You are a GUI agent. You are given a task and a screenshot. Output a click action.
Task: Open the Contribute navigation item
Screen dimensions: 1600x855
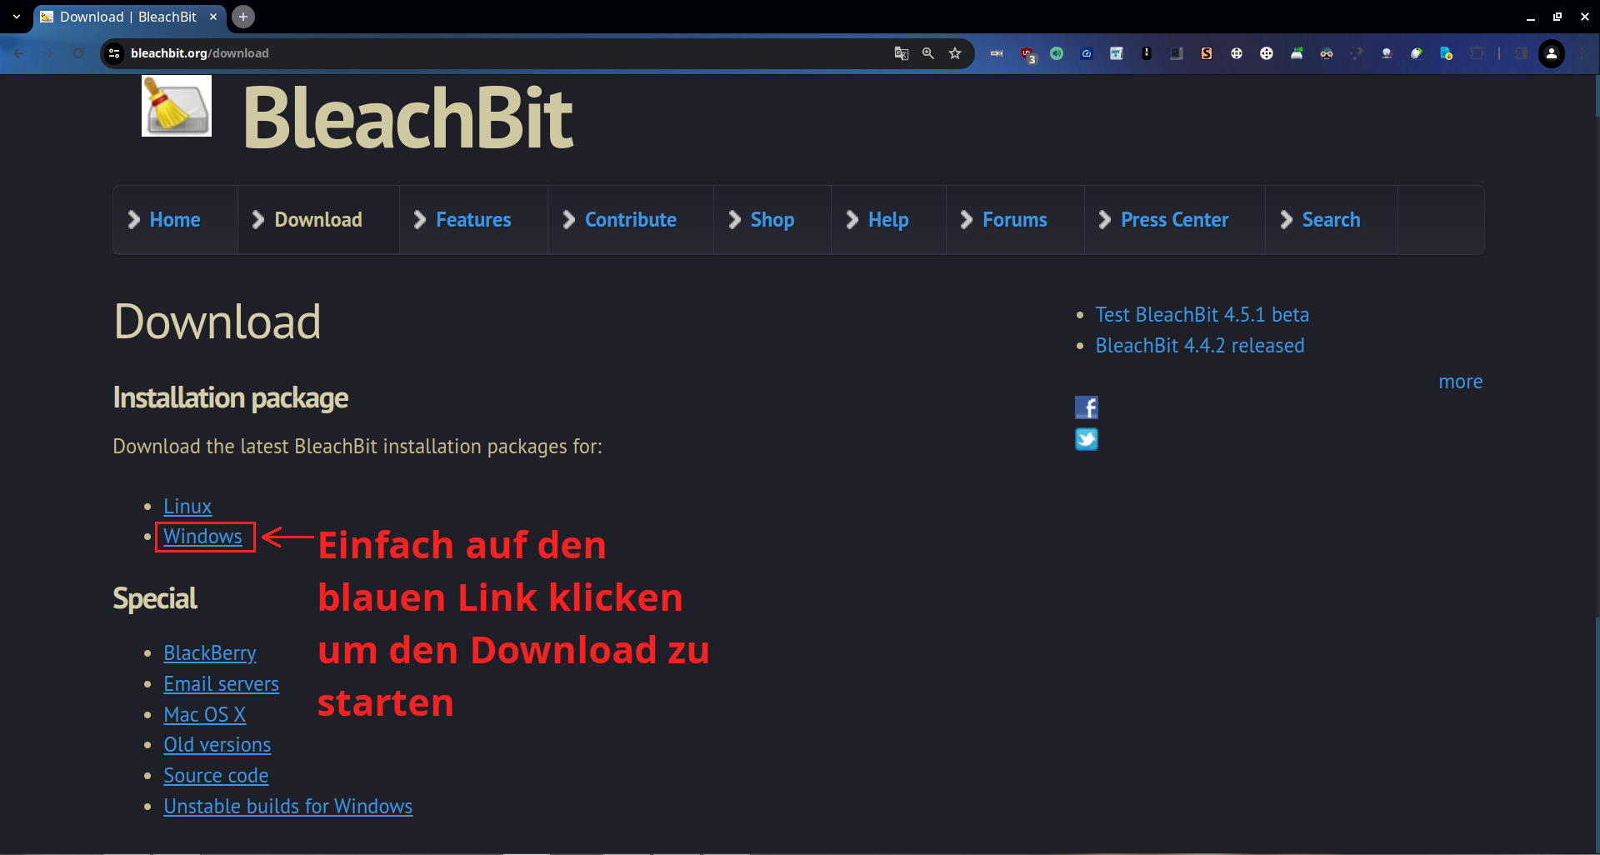pos(630,220)
